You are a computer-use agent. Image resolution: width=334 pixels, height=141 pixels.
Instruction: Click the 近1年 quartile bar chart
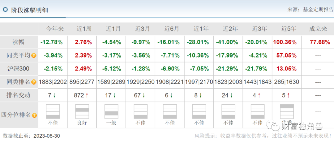[x=199, y=111]
